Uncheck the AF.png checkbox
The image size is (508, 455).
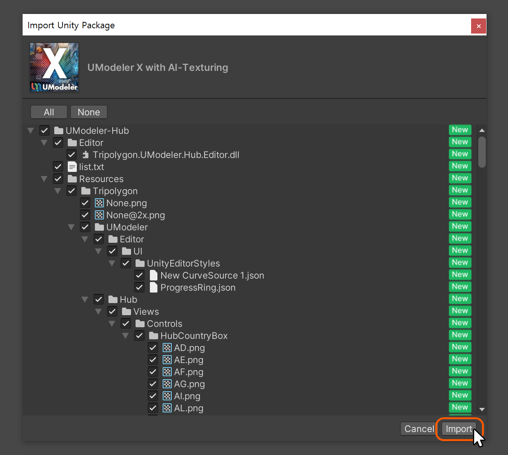pos(153,372)
